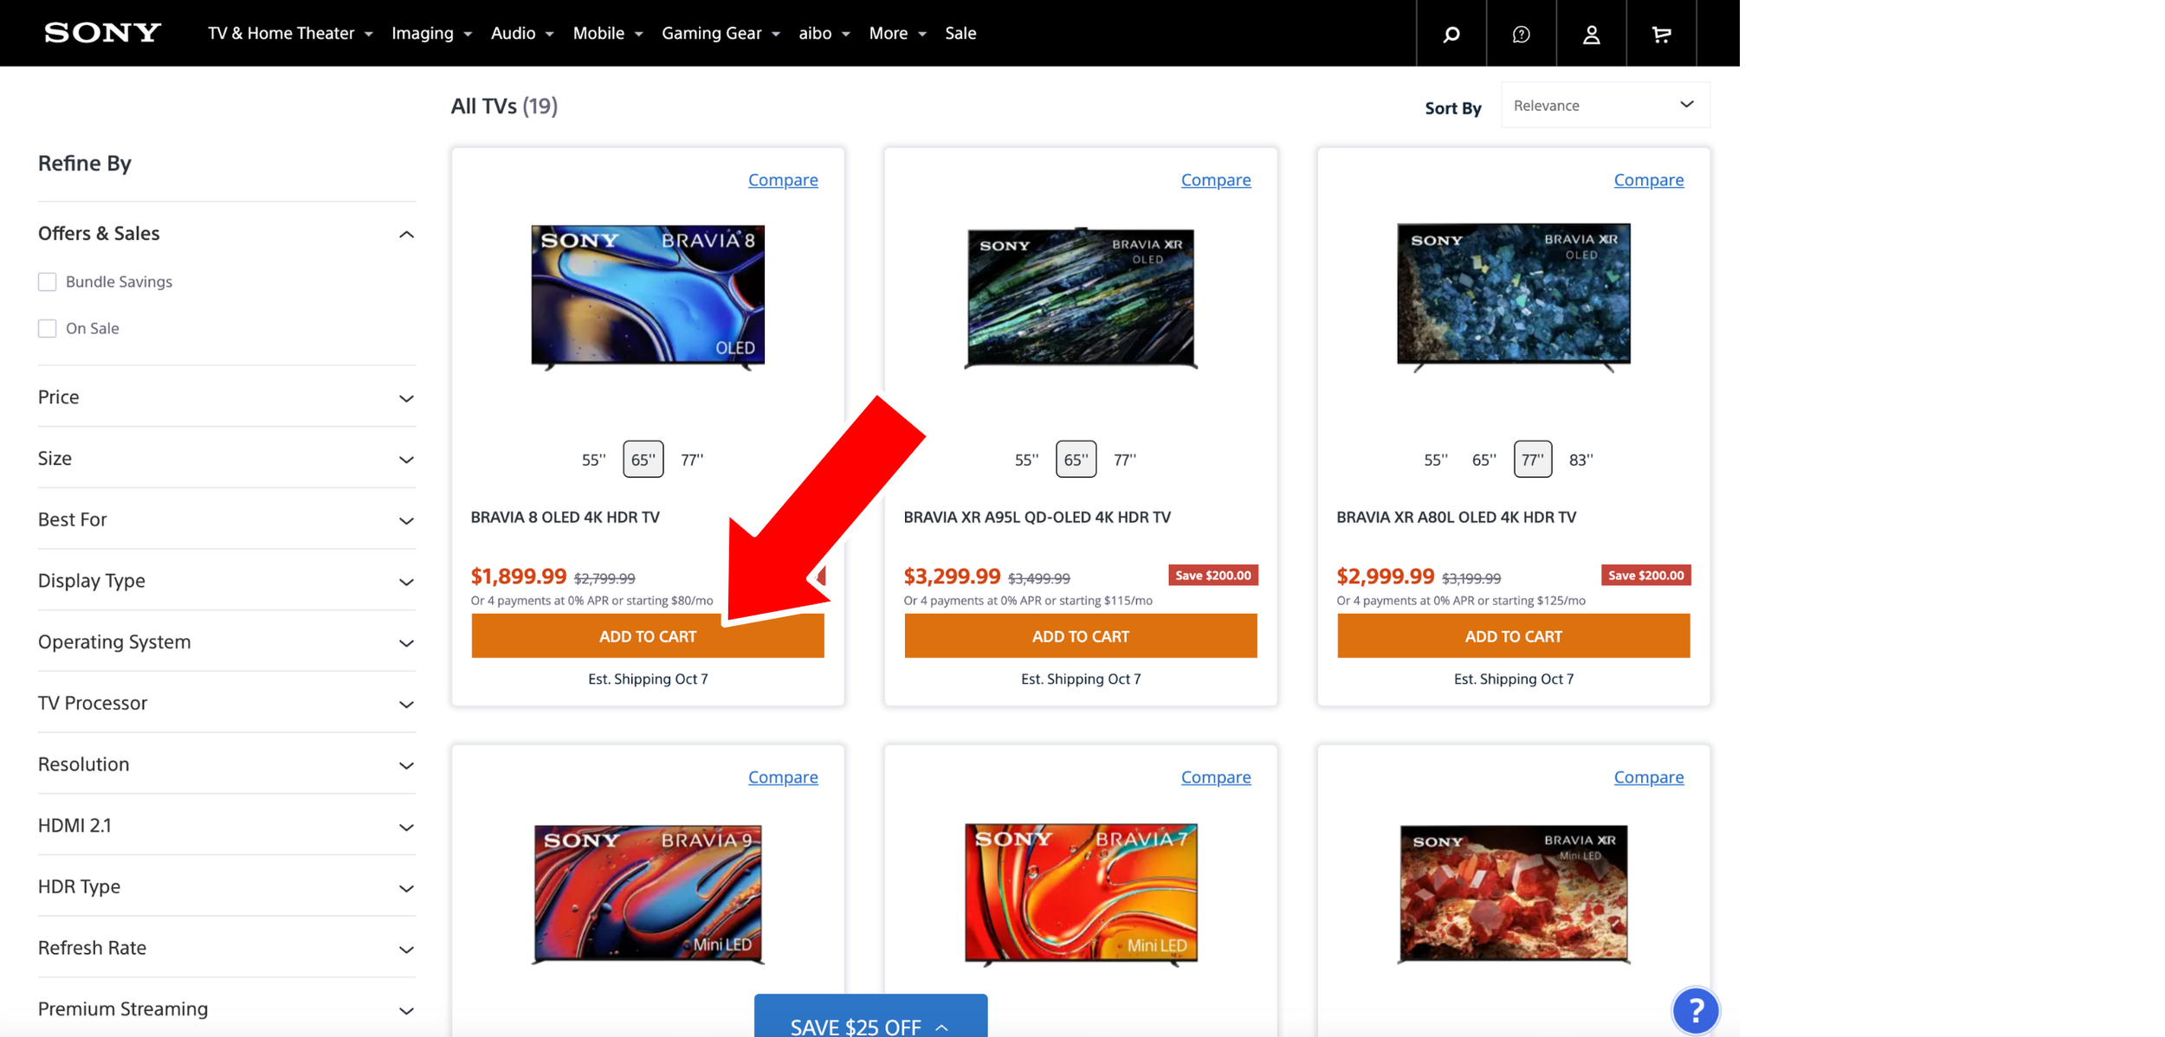
Task: Open BRAVIA XR A80L product image
Action: pyautogui.click(x=1514, y=297)
